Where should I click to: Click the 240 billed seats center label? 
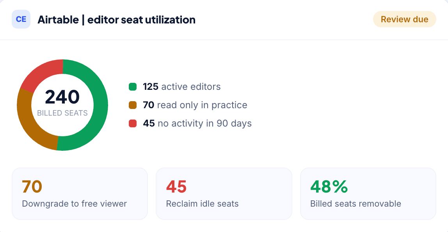point(62,102)
